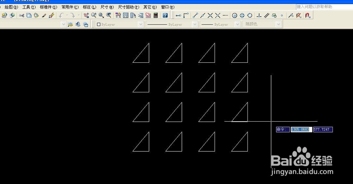Open the QuickCalc calculator
This screenshot has width=353, height=184.
click(156, 15)
